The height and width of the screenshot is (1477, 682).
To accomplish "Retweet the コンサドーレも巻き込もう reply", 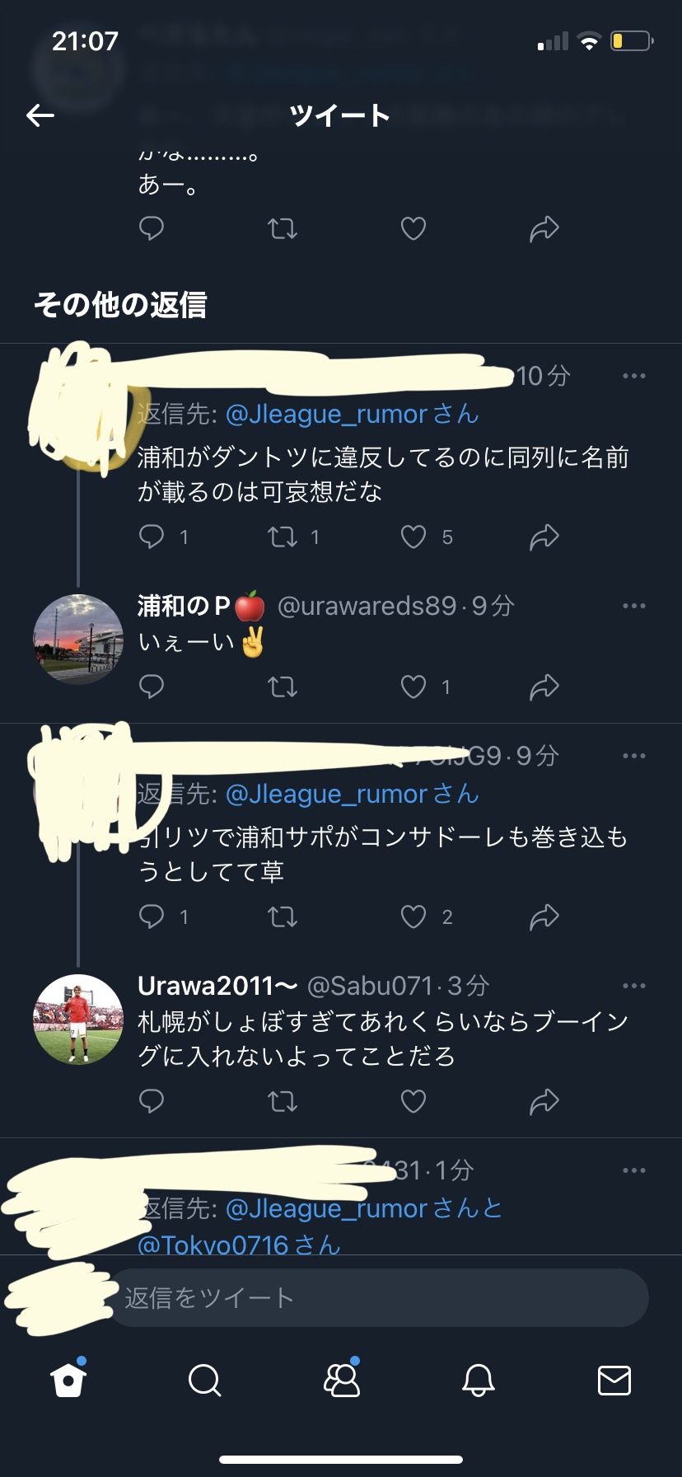I will point(283,917).
